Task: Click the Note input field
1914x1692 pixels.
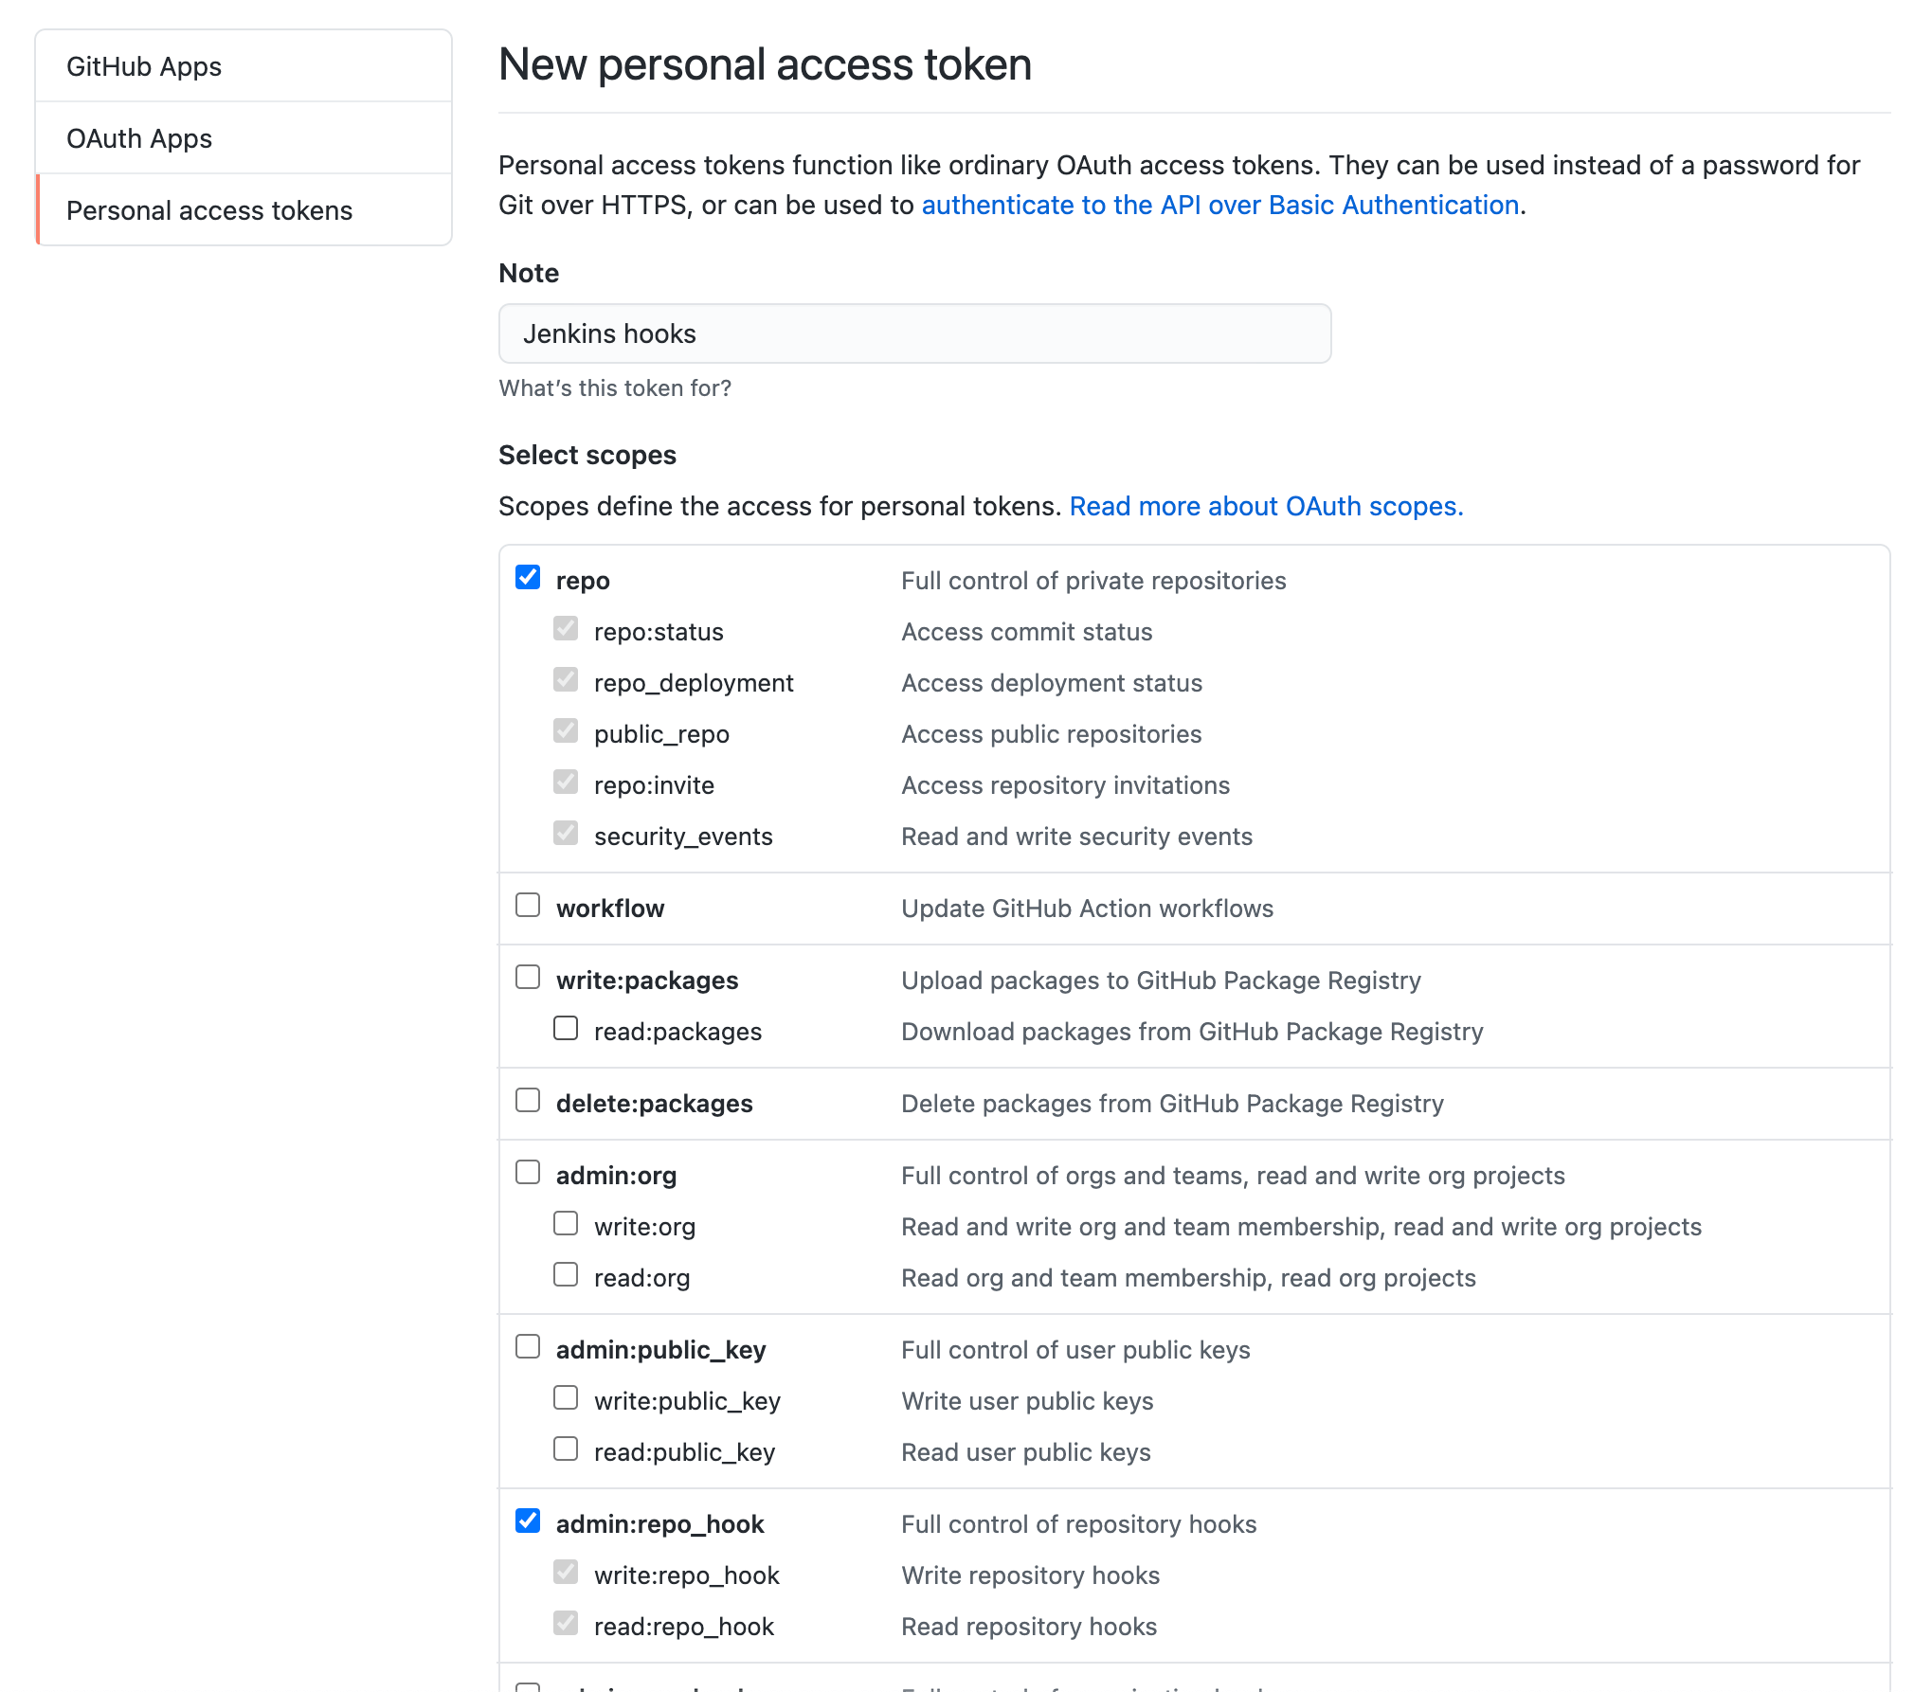Action: pyautogui.click(x=914, y=333)
